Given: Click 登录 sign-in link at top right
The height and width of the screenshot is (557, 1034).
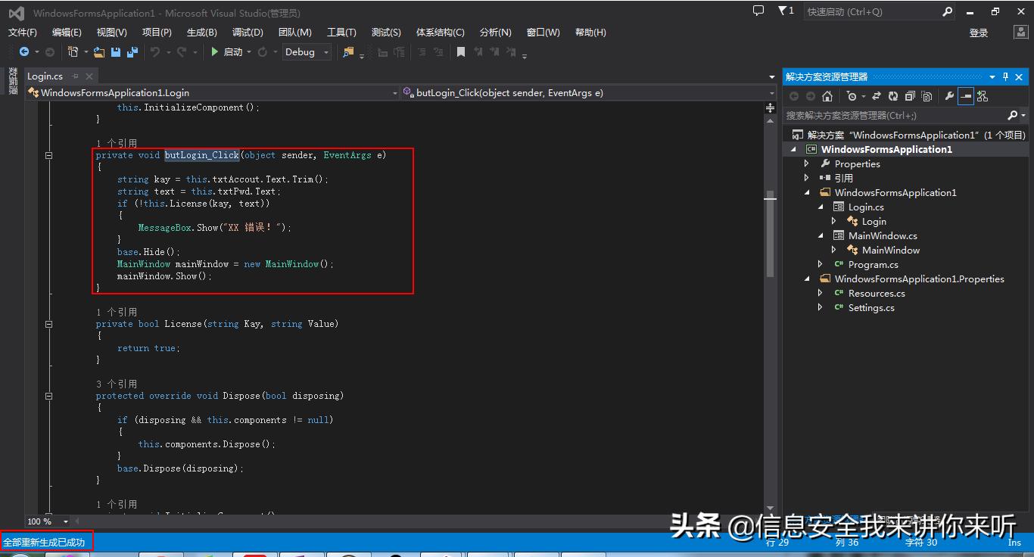Looking at the screenshot, I should 979,33.
